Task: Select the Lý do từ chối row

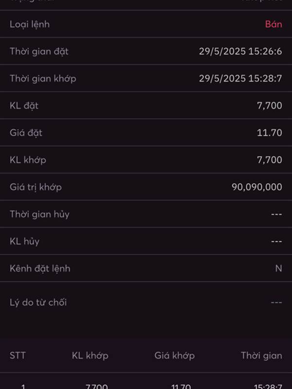Action: coord(146,302)
